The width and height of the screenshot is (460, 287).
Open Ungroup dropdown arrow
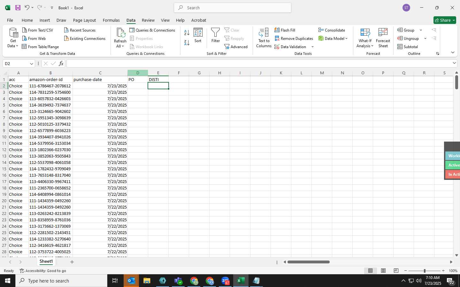click(425, 39)
